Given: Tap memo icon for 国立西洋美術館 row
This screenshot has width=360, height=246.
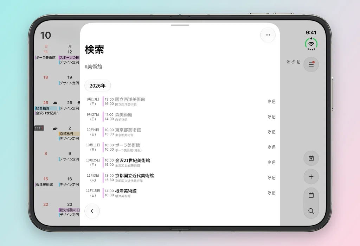Looking at the screenshot, I should tap(274, 101).
